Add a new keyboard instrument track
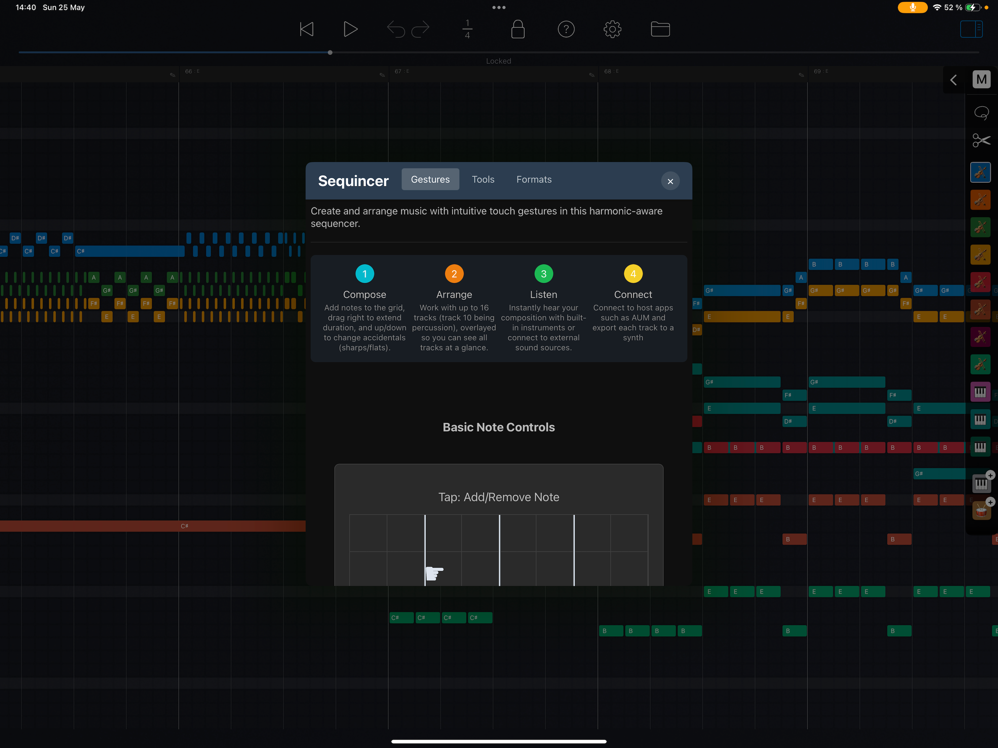The image size is (998, 748). (982, 483)
